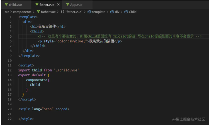Image resolution: width=209 pixels, height=125 pixels.
Task: Click cube icon before Child breadcrumb
Action: (x=126, y=12)
